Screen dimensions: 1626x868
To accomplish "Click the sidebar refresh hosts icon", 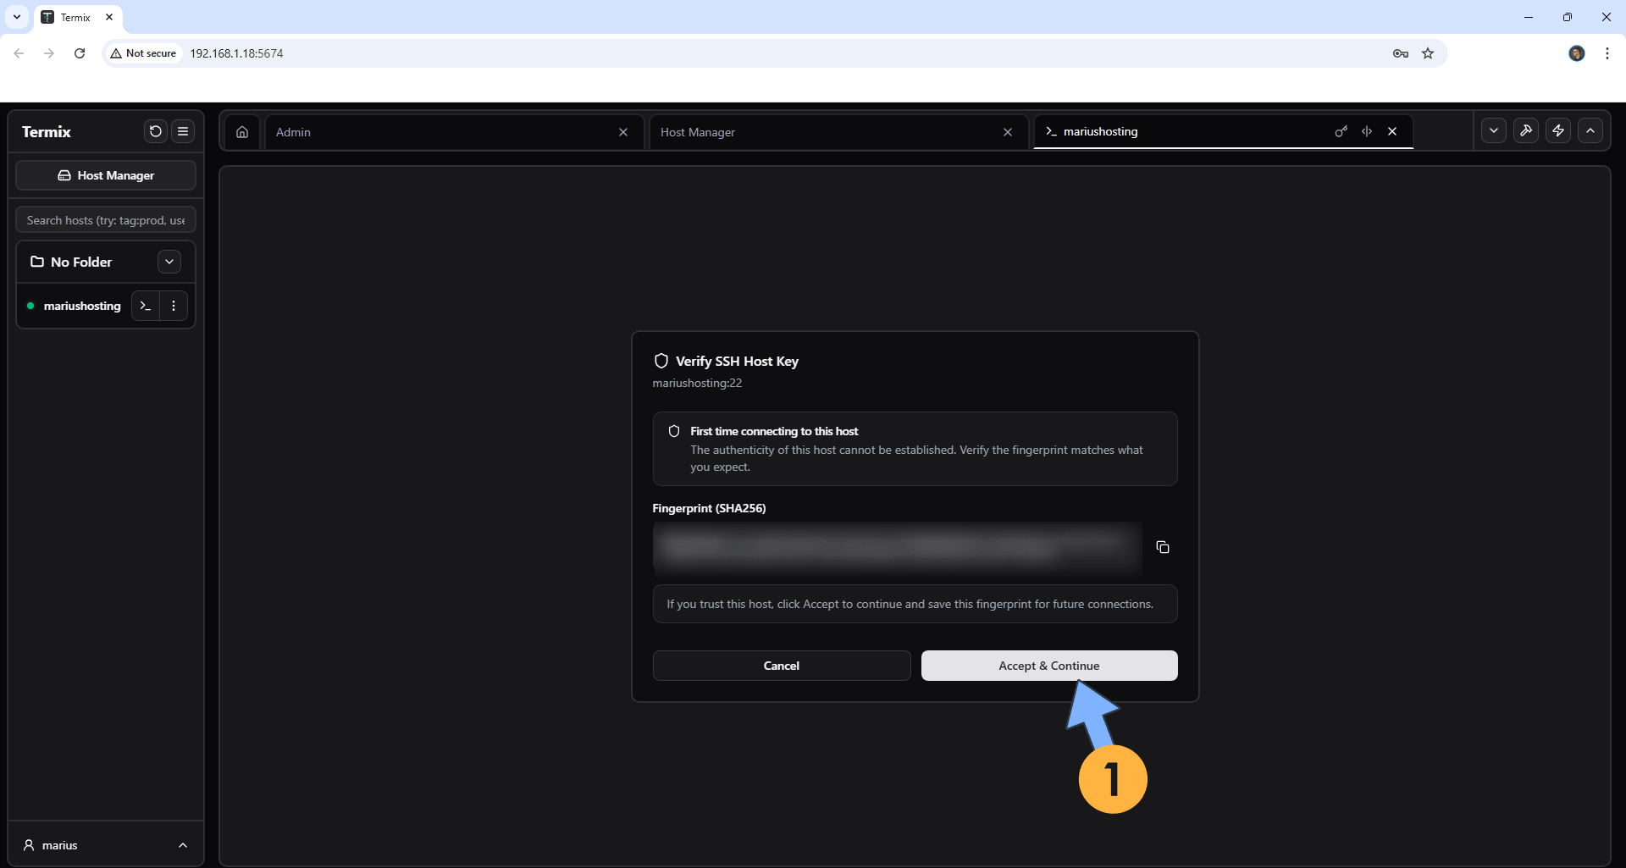I will [x=155, y=131].
